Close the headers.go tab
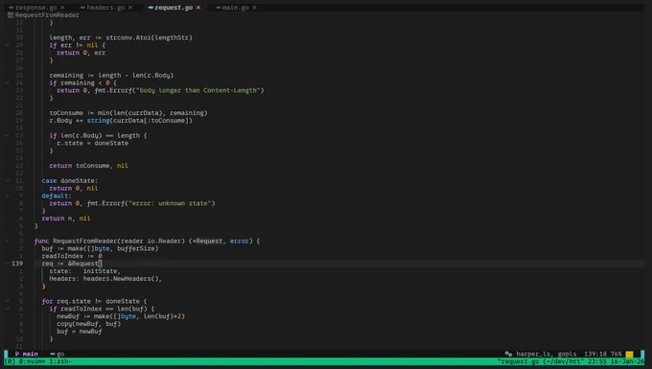The image size is (652, 369). (130, 8)
